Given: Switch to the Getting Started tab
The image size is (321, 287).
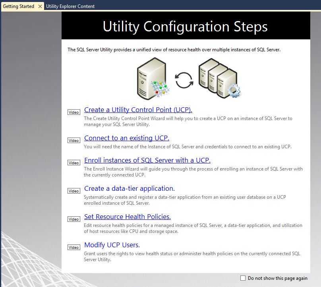Looking at the screenshot, I should coord(18,6).
